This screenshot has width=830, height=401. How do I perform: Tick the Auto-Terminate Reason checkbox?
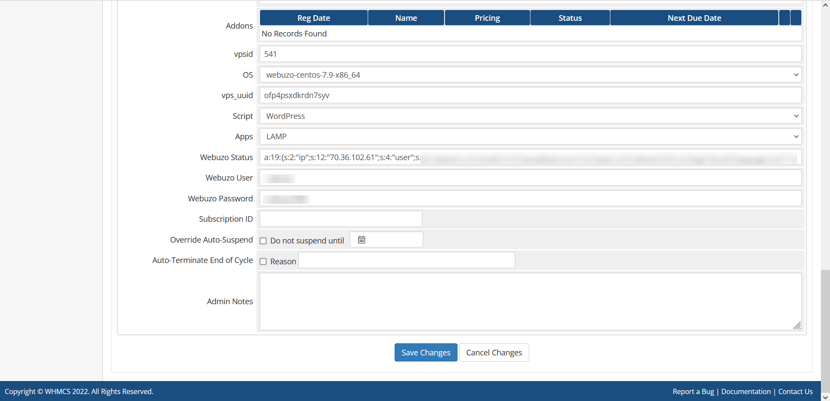[263, 261]
